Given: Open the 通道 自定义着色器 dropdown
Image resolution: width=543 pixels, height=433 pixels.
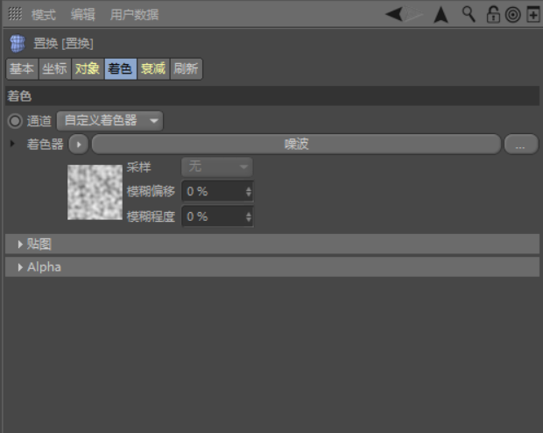Looking at the screenshot, I should point(109,120).
